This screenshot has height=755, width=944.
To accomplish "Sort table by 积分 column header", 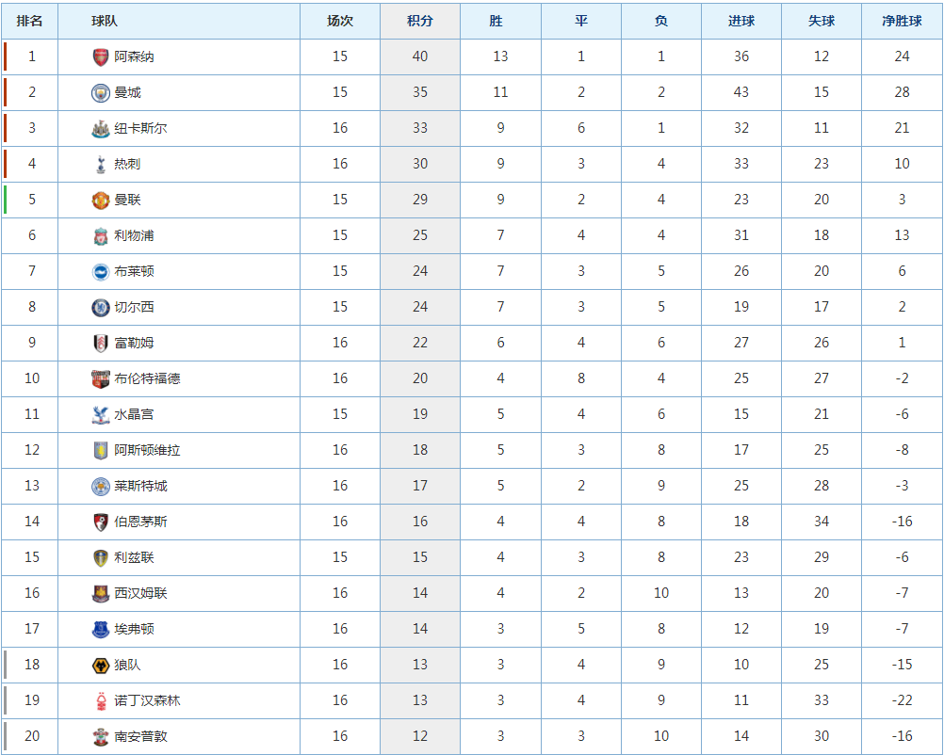I will tap(420, 21).
